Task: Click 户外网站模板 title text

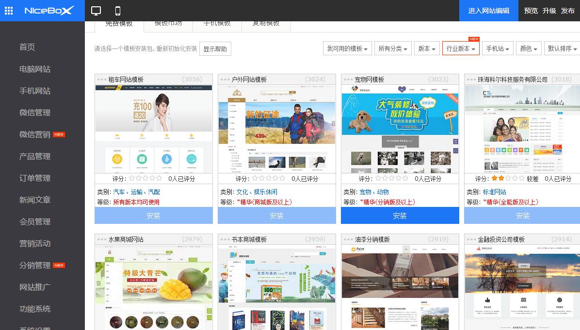Action: [x=249, y=79]
